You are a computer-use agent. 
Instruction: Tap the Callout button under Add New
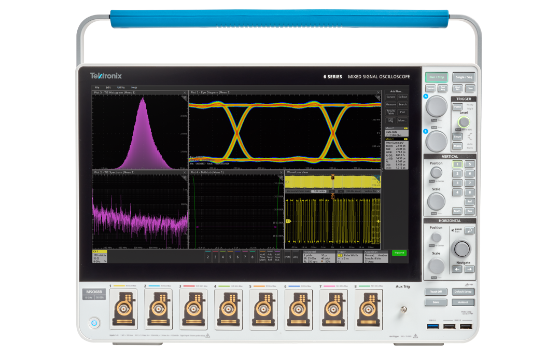pos(402,97)
